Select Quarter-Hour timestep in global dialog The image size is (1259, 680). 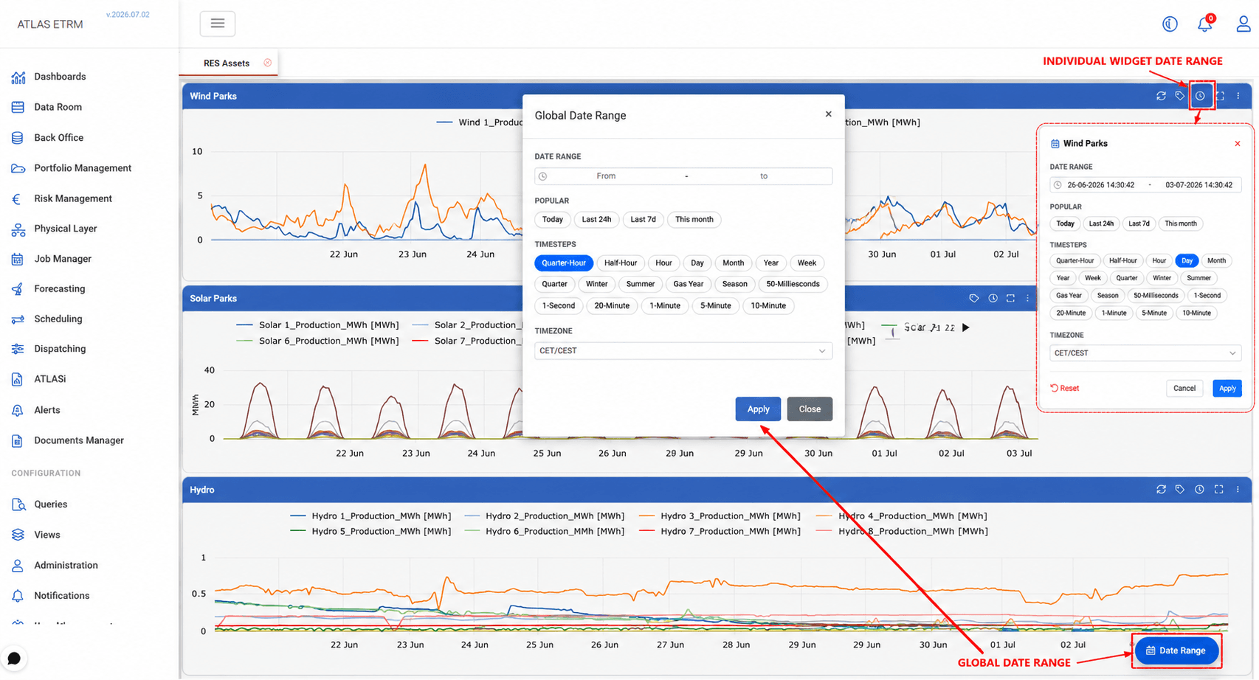point(564,263)
